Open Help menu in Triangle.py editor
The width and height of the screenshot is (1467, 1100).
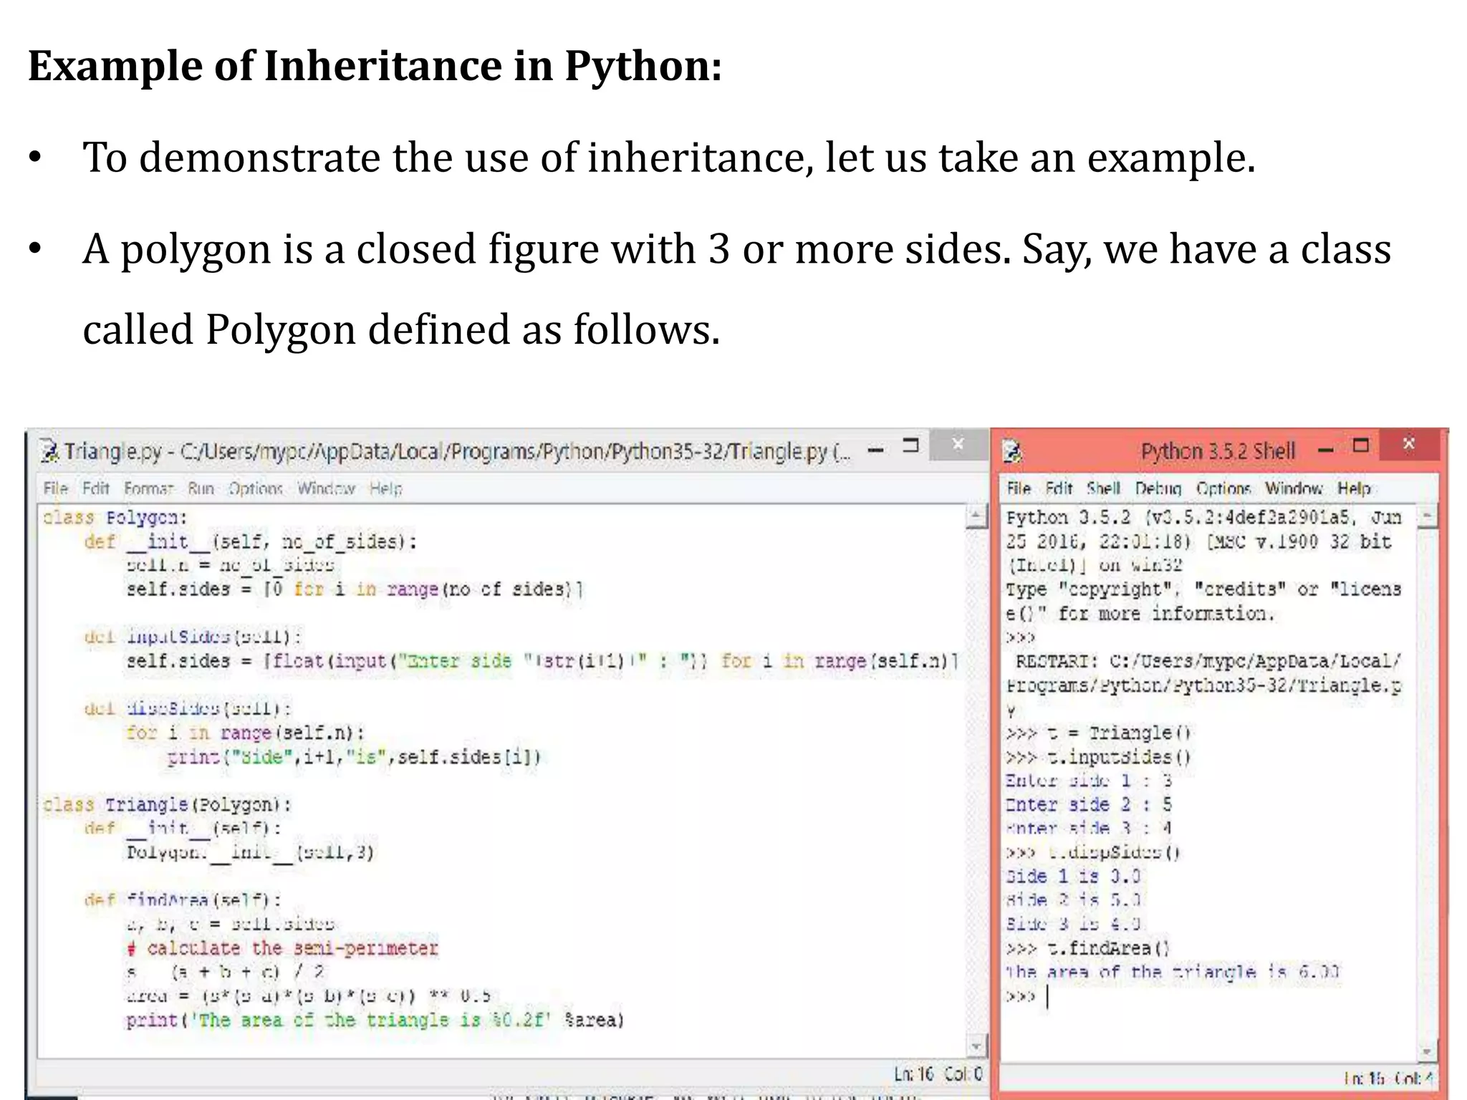point(386,488)
